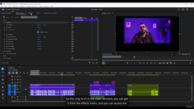
Task: Mute audio track A1
Action: pos(20,89)
